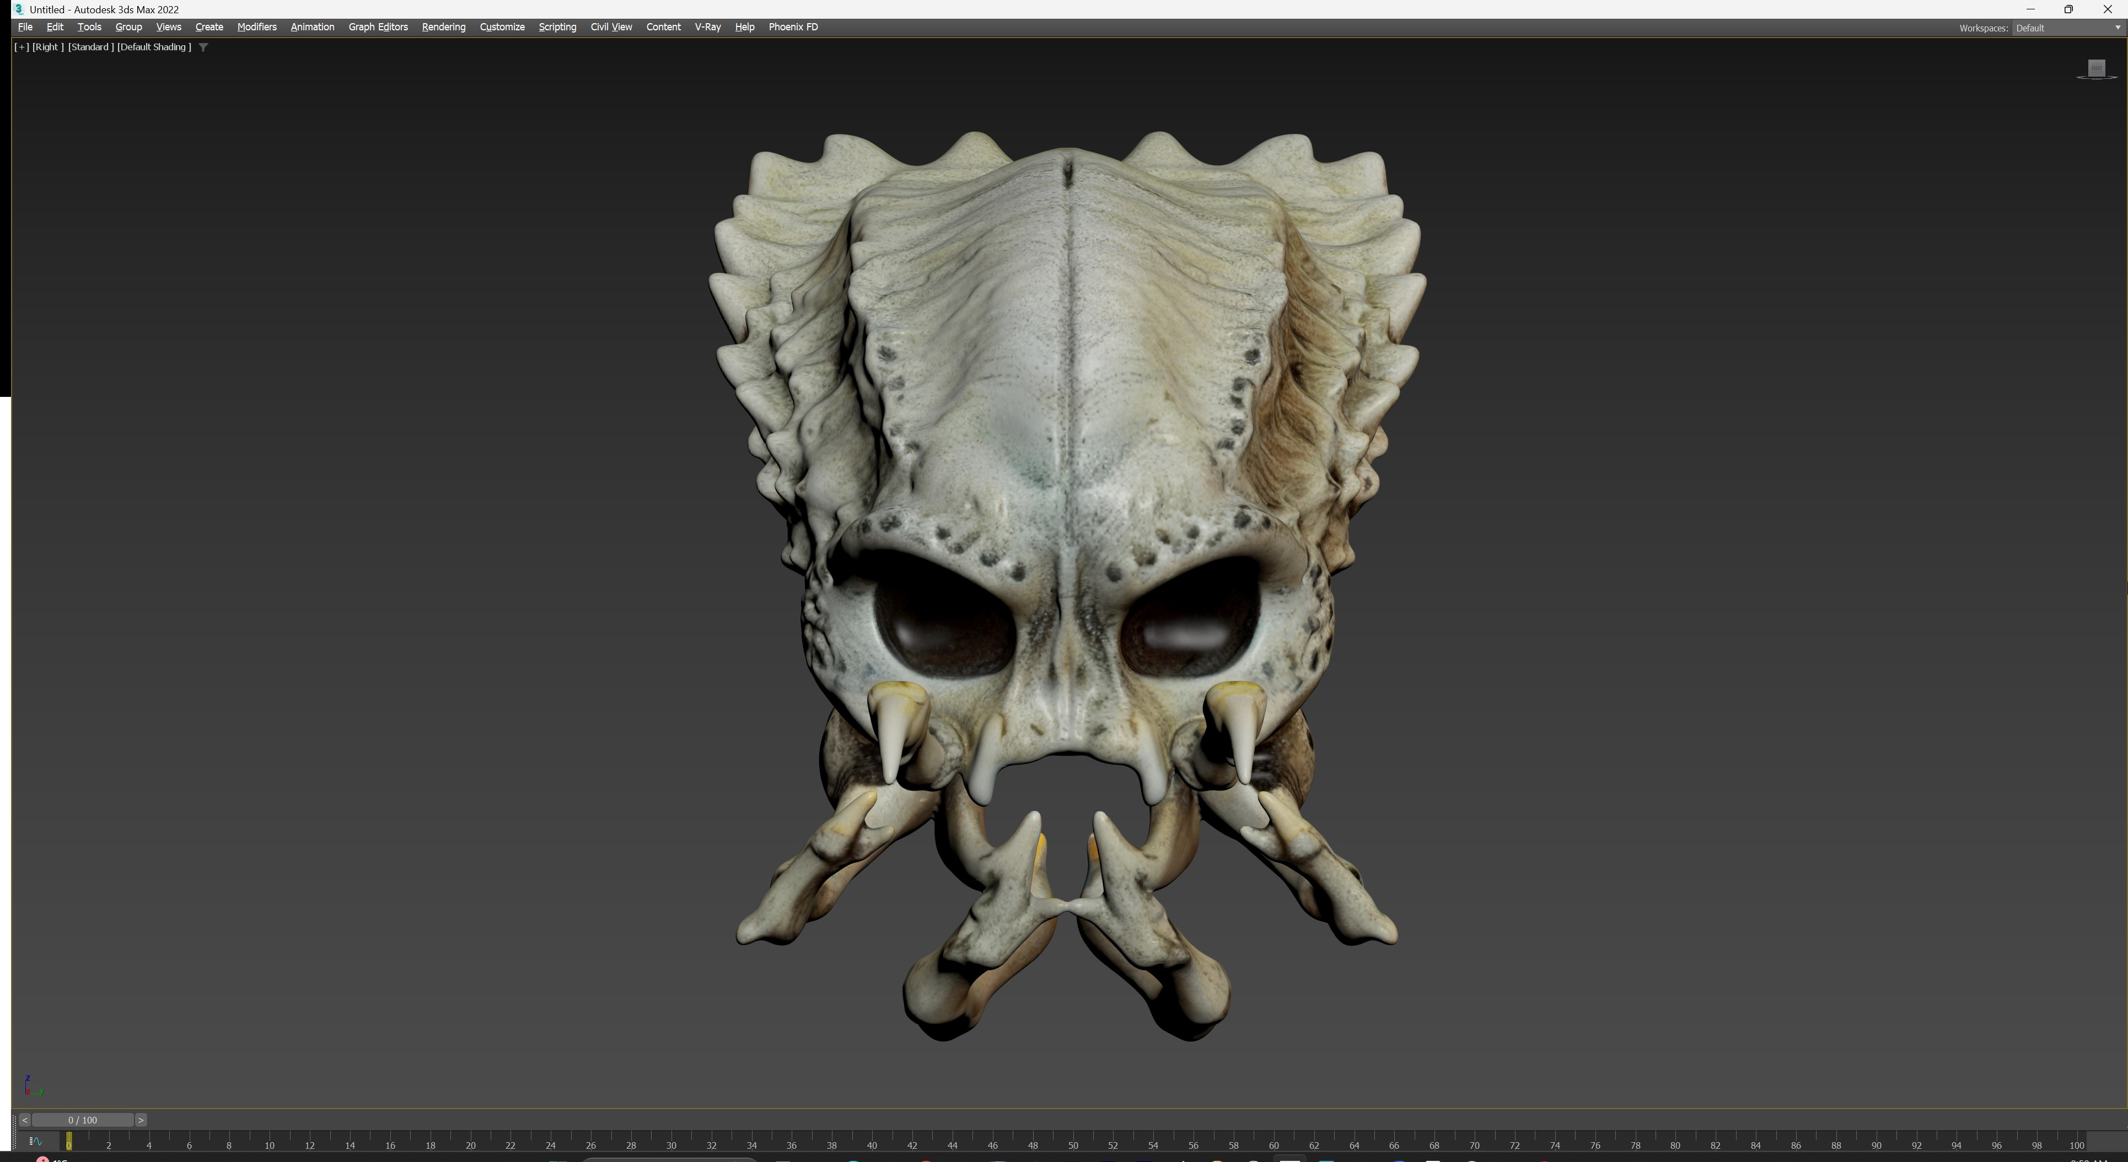Screen dimensions: 2128x1162
Task: Open the Tools menu
Action: [x=89, y=27]
